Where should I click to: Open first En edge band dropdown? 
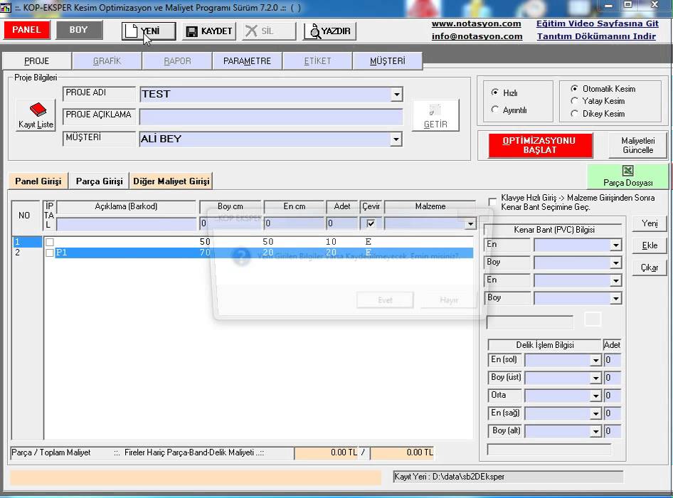615,245
